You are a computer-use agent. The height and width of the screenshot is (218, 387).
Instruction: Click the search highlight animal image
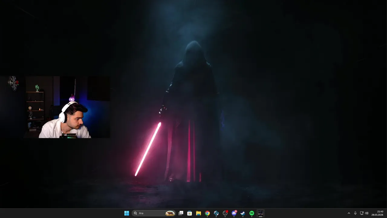[x=170, y=213]
